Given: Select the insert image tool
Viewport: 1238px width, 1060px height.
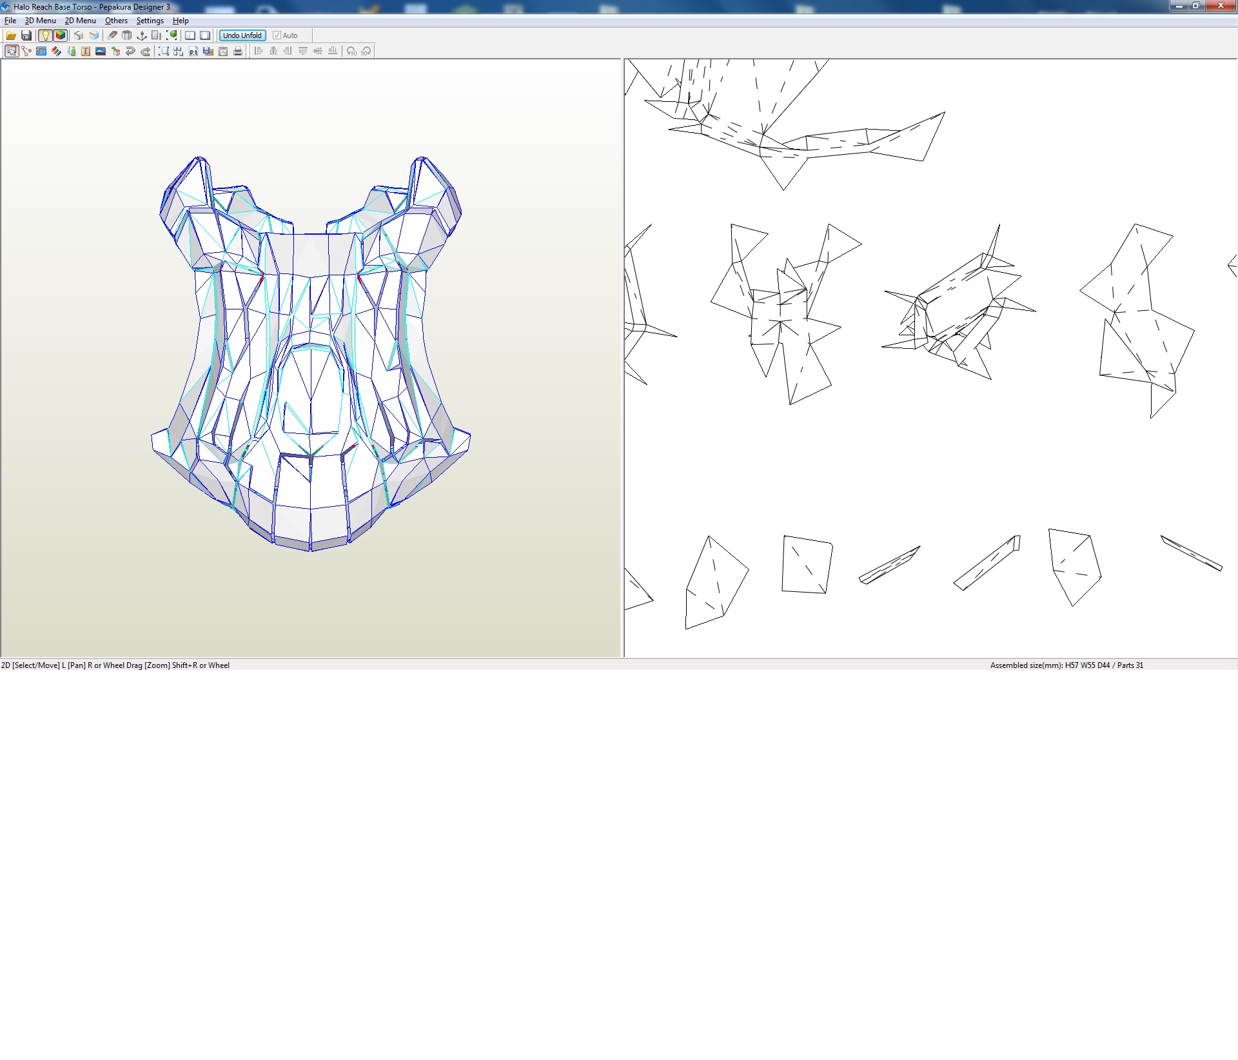Looking at the screenshot, I should tap(101, 51).
